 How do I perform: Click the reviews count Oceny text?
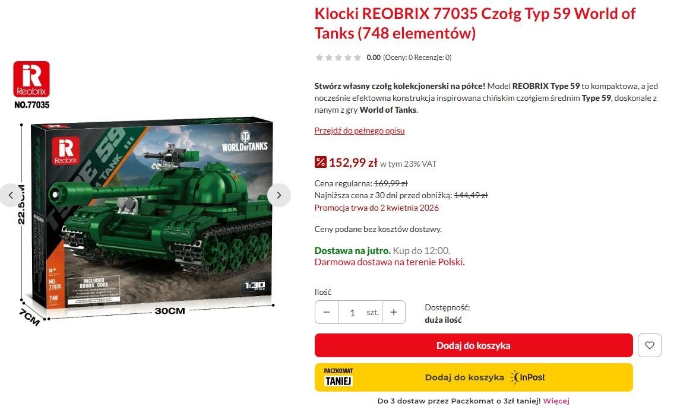(x=417, y=57)
